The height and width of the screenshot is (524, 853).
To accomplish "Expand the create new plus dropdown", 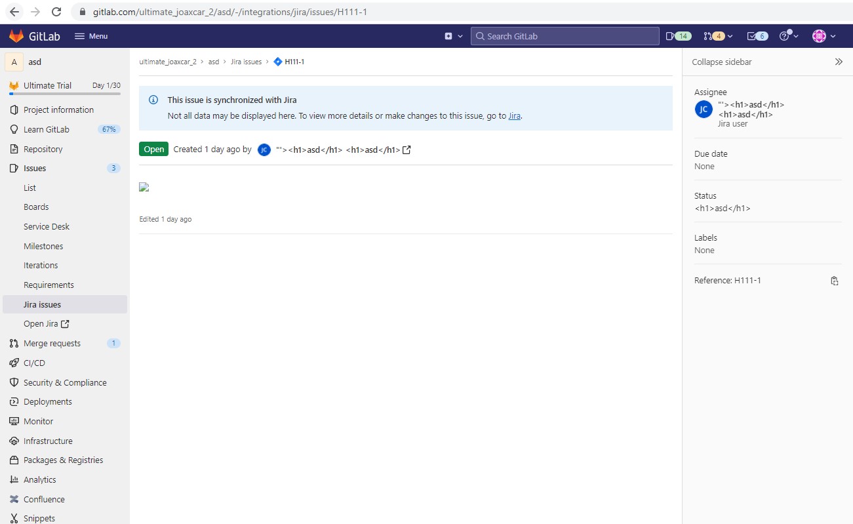I will click(x=454, y=36).
